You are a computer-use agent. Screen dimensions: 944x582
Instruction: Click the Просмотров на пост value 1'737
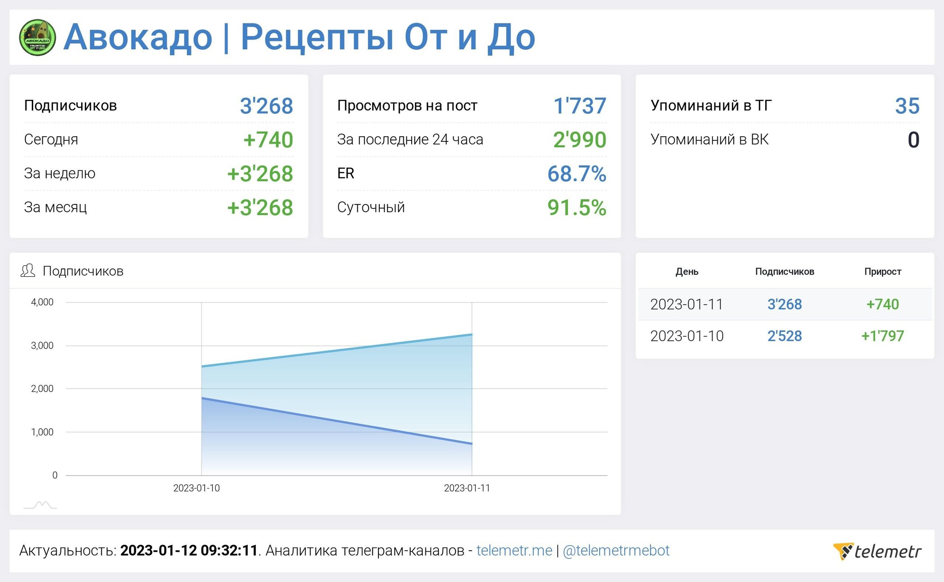[580, 106]
